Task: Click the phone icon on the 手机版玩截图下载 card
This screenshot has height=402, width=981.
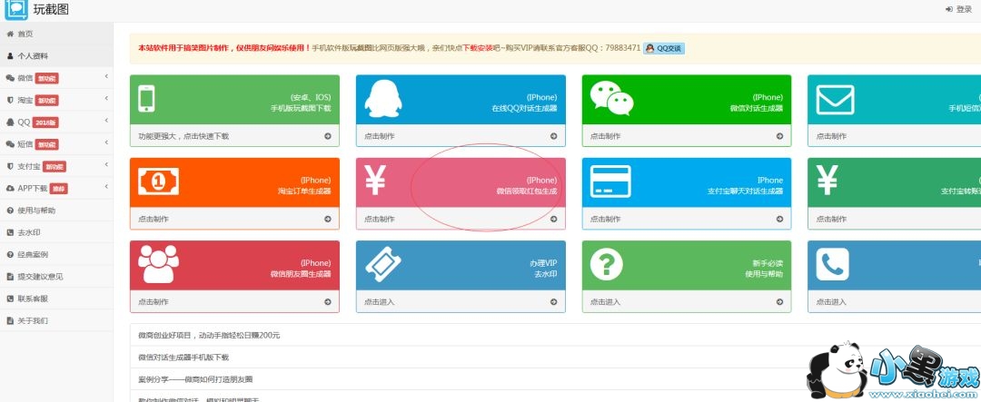Action: 146,98
